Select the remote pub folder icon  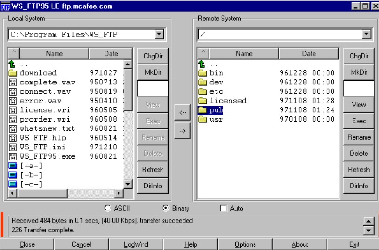tap(203, 110)
